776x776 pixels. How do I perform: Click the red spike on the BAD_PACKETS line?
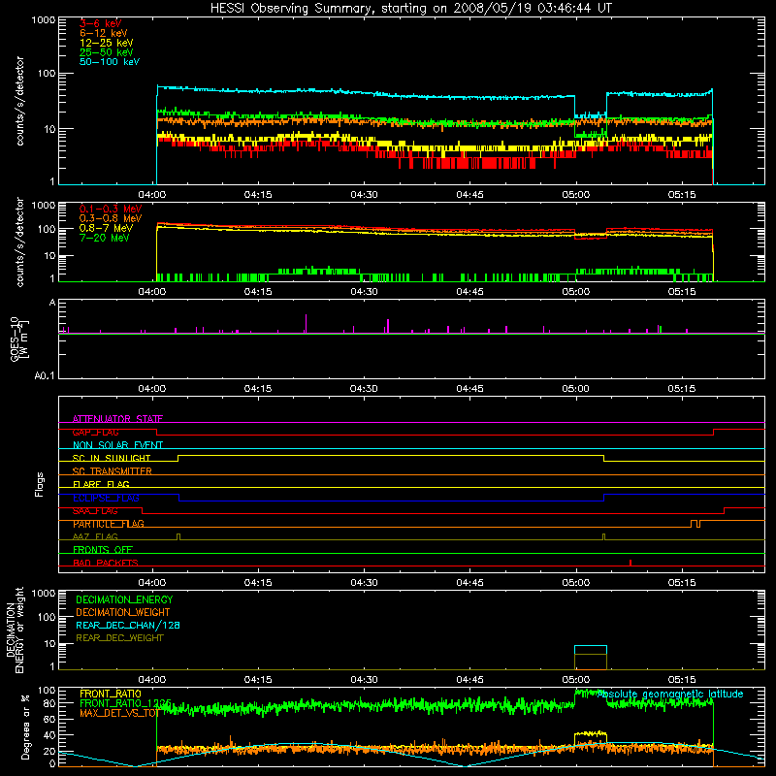click(x=630, y=563)
